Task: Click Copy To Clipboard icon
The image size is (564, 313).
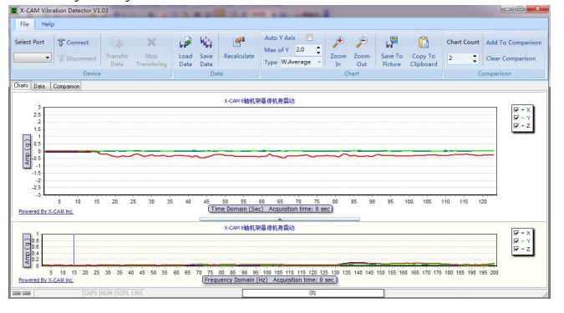Action: pyautogui.click(x=424, y=43)
